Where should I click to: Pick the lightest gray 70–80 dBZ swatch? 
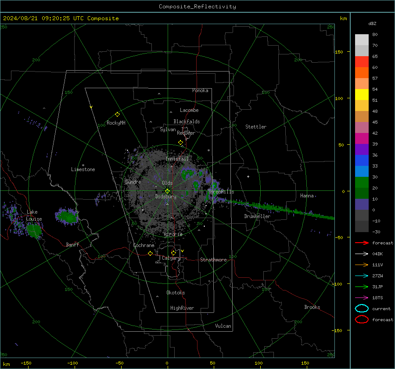(x=362, y=40)
